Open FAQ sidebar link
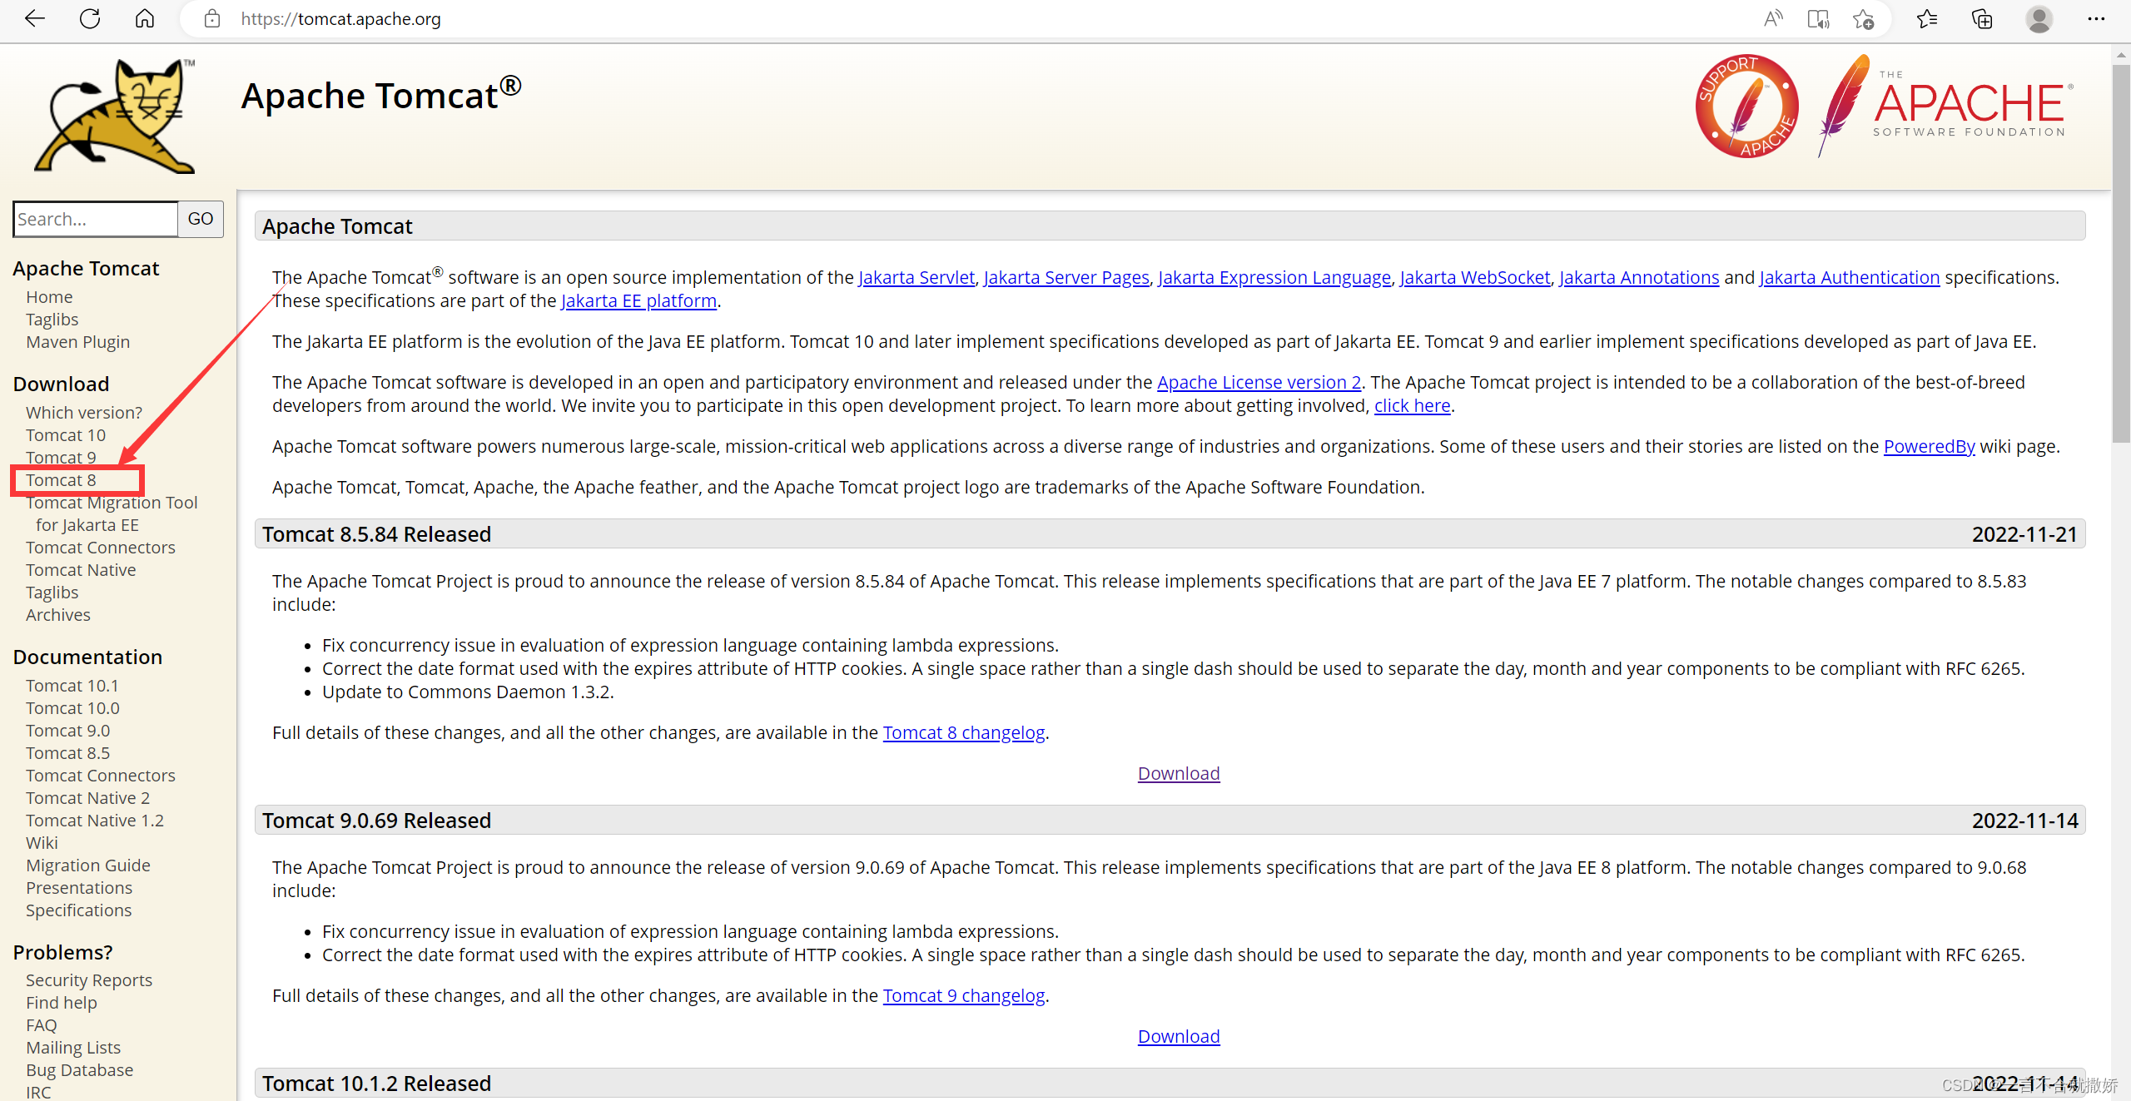Image resolution: width=2131 pixels, height=1101 pixels. coord(42,1025)
